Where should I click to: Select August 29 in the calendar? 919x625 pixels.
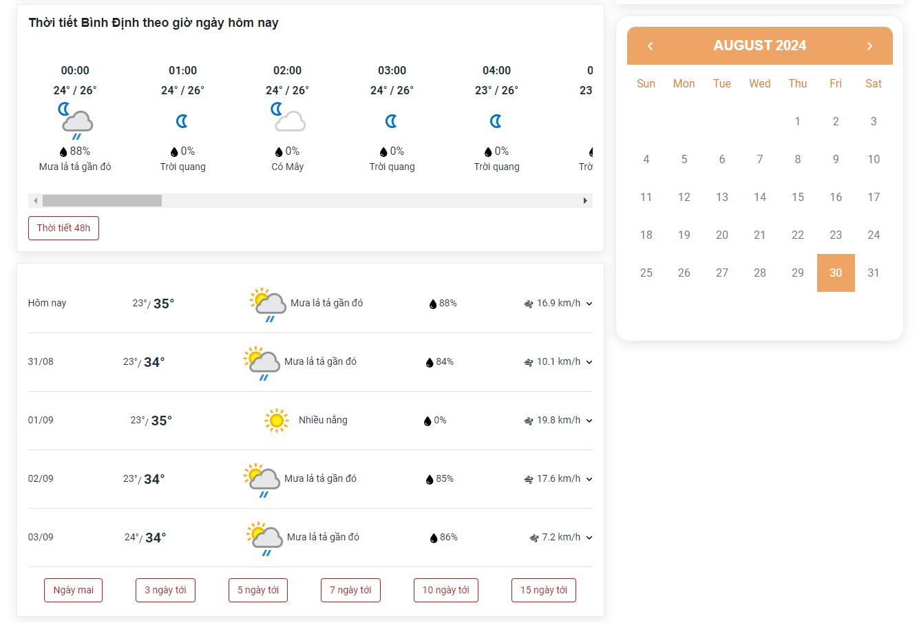(798, 273)
